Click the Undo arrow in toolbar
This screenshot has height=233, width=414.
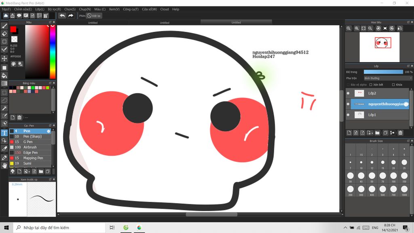[62, 16]
